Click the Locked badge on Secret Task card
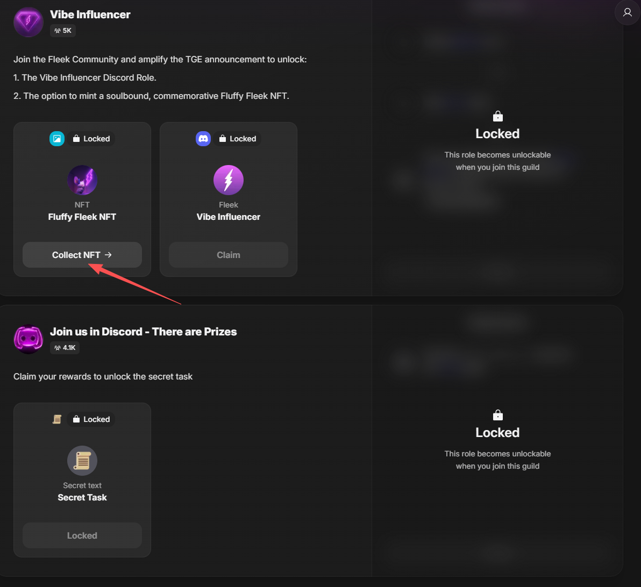 coord(91,419)
